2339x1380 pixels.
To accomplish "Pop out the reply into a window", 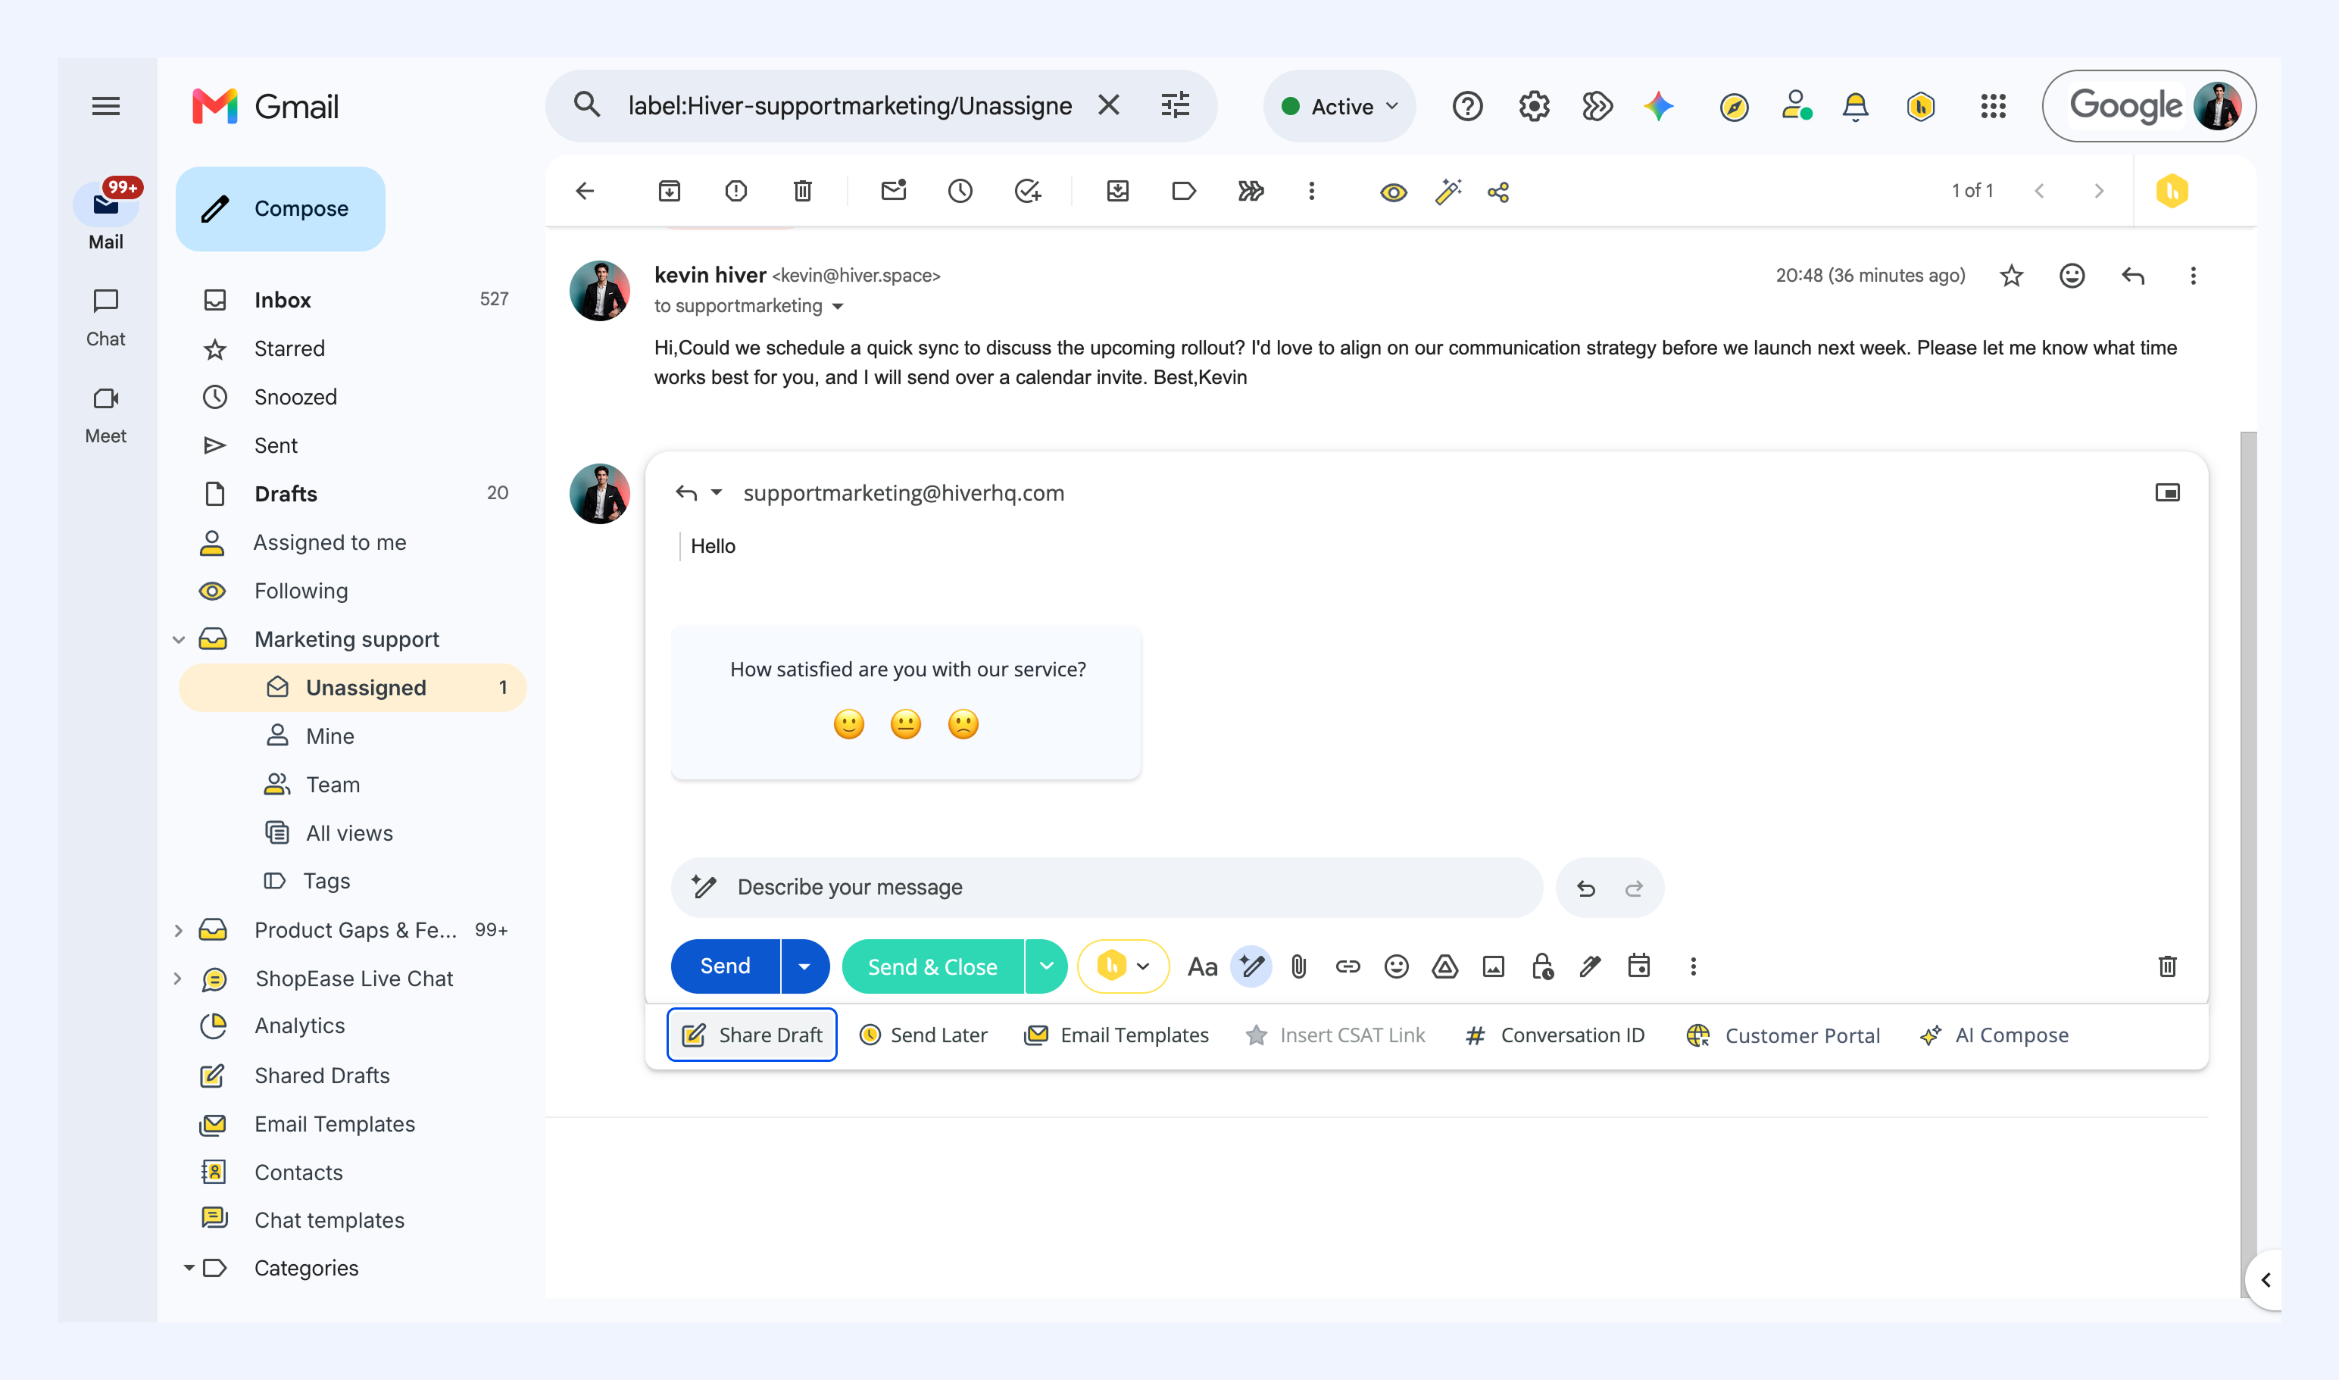I will click(2168, 493).
